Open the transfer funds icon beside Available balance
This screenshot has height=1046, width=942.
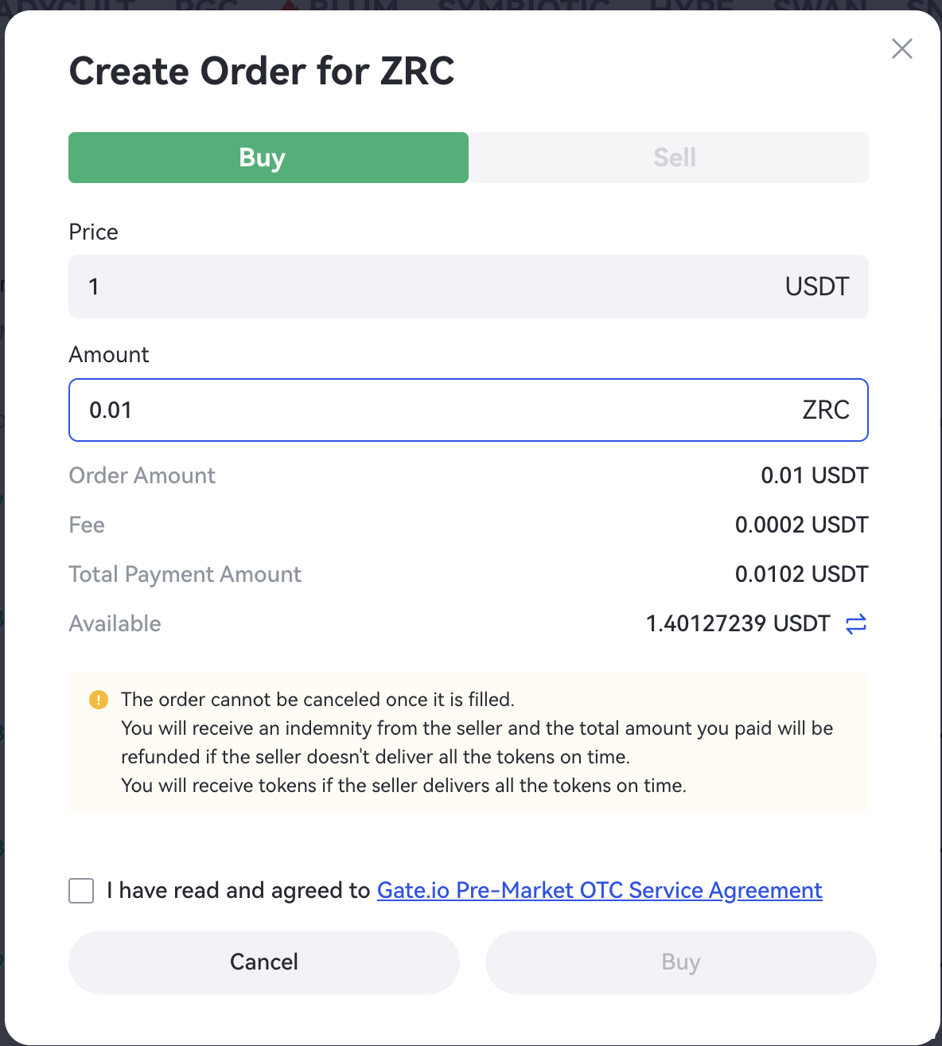[856, 624]
